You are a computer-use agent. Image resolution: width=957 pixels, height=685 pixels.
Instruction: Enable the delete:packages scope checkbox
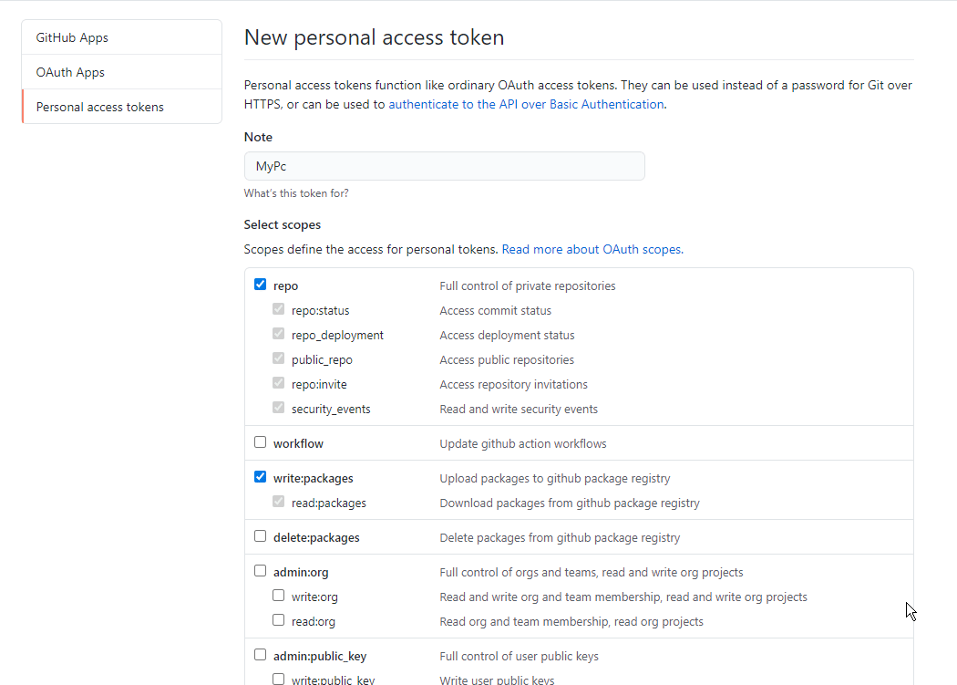[x=261, y=536]
